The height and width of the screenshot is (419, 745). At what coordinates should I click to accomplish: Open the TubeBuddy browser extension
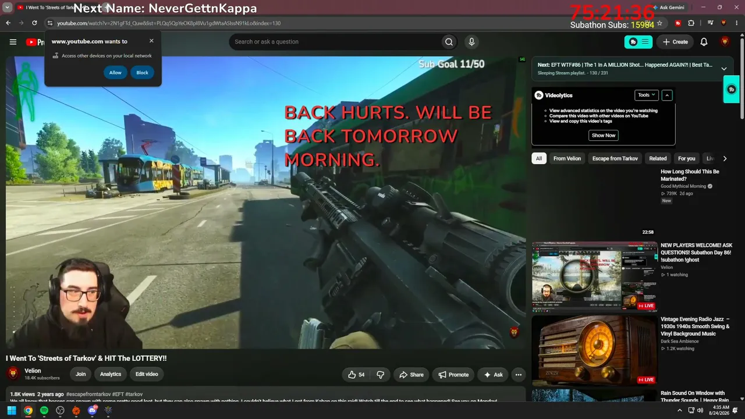click(678, 23)
